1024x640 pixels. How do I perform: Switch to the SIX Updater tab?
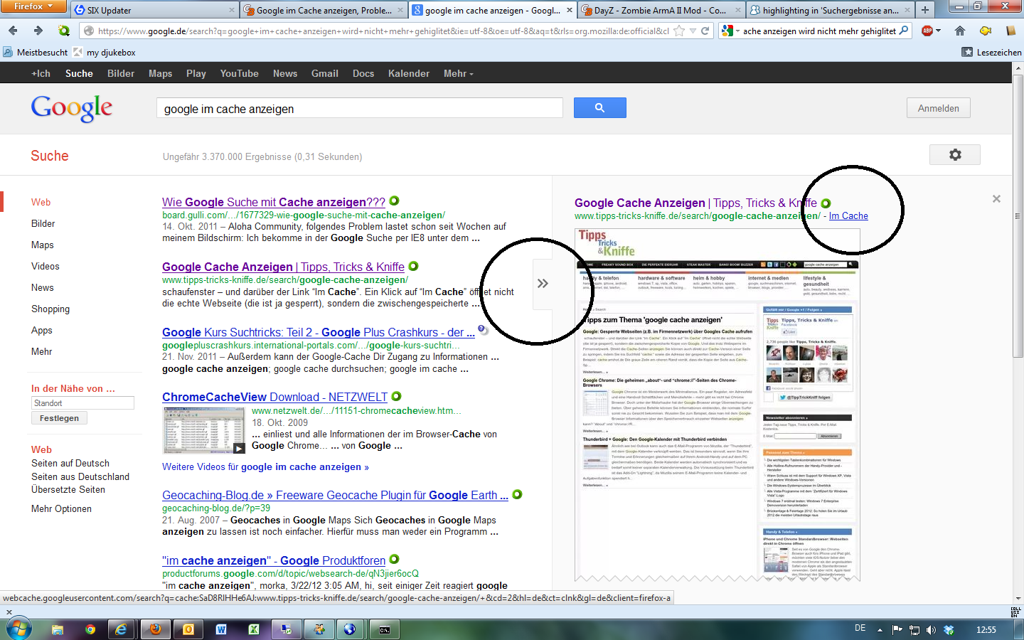154,10
